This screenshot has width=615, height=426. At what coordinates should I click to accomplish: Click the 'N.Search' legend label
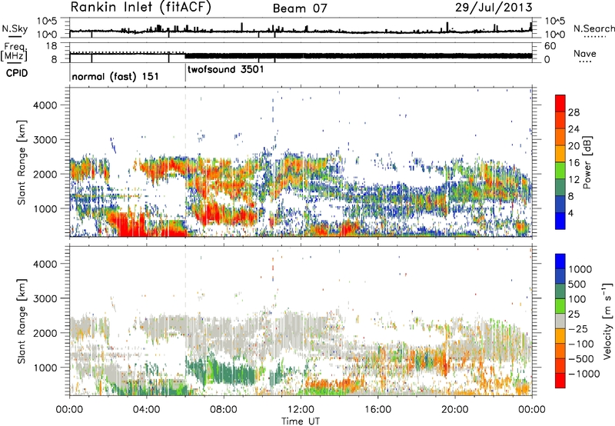593,28
